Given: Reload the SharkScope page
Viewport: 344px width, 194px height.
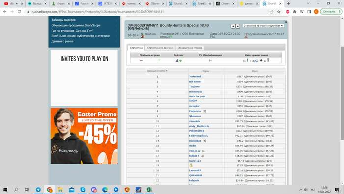Looking at the screenshot, I should pos(19,12).
